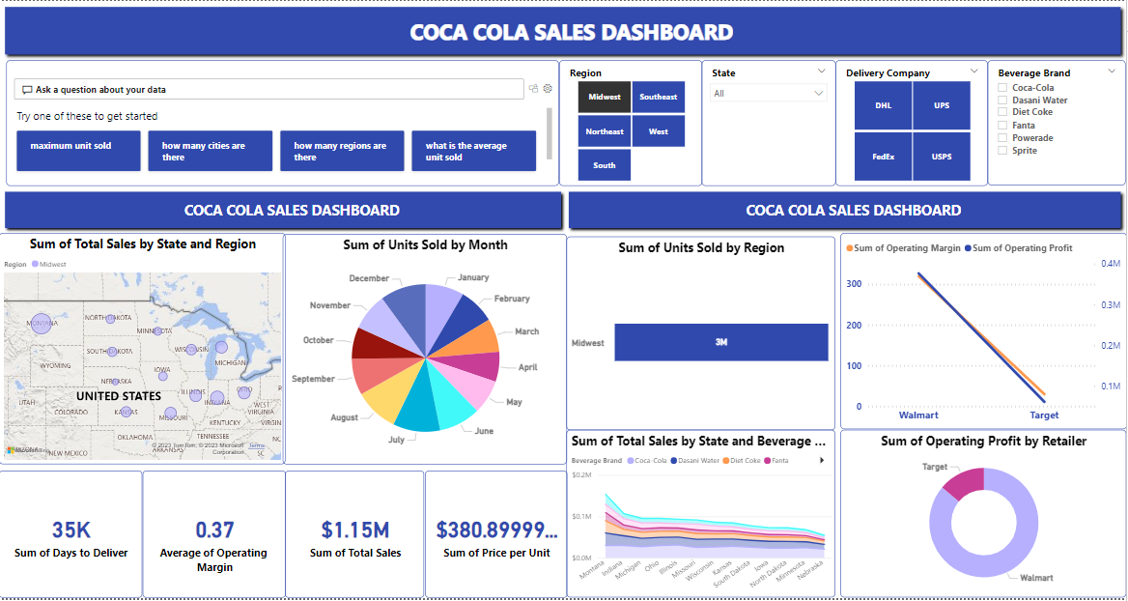Click the Microsoft Bing logo on the map
1128x601 pixels.
(x=13, y=448)
